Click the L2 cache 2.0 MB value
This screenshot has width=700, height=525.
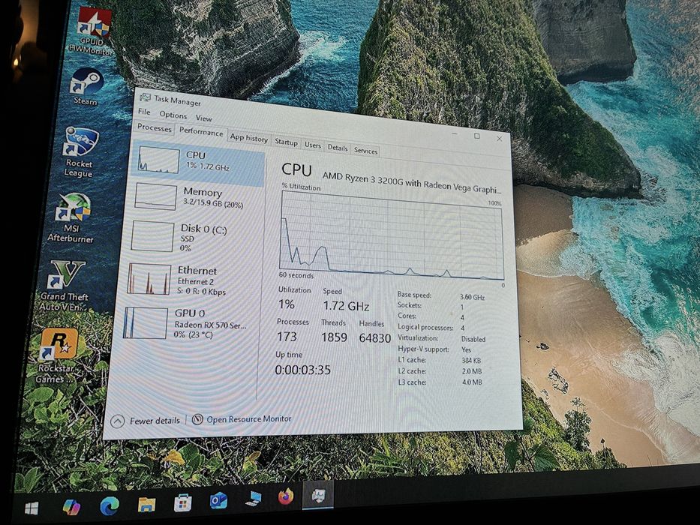pyautogui.click(x=471, y=371)
